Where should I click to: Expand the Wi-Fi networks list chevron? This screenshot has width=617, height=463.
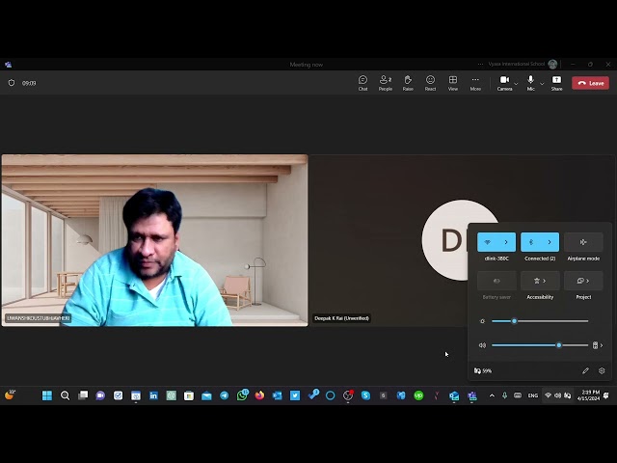coord(506,242)
